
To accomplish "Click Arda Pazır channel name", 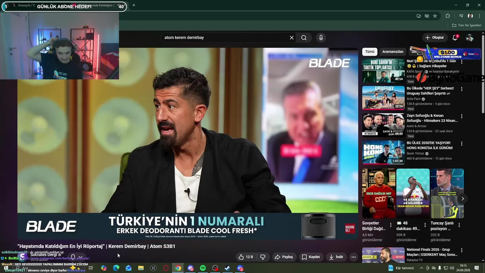I will pyautogui.click(x=414, y=99).
